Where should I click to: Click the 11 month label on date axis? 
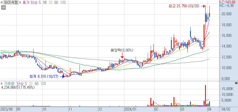pyautogui.click(x=71, y=109)
